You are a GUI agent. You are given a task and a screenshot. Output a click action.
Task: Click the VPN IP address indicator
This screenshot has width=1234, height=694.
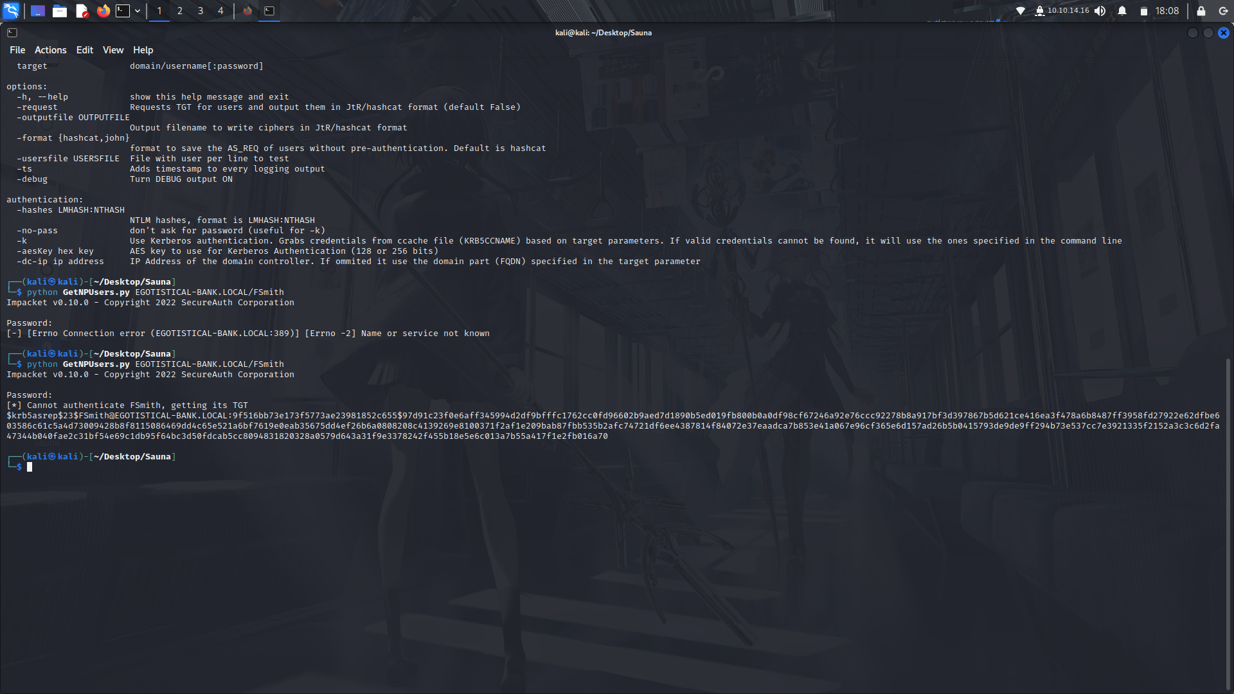tap(1068, 10)
